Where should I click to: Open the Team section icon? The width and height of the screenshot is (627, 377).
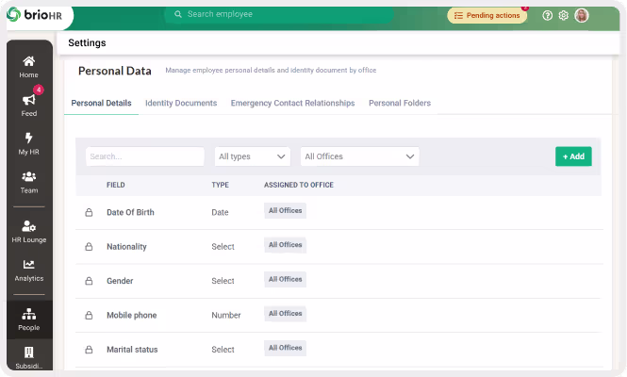[28, 177]
